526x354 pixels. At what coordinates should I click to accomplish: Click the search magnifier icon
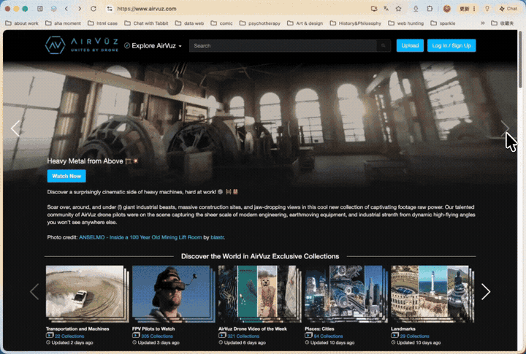(x=383, y=45)
